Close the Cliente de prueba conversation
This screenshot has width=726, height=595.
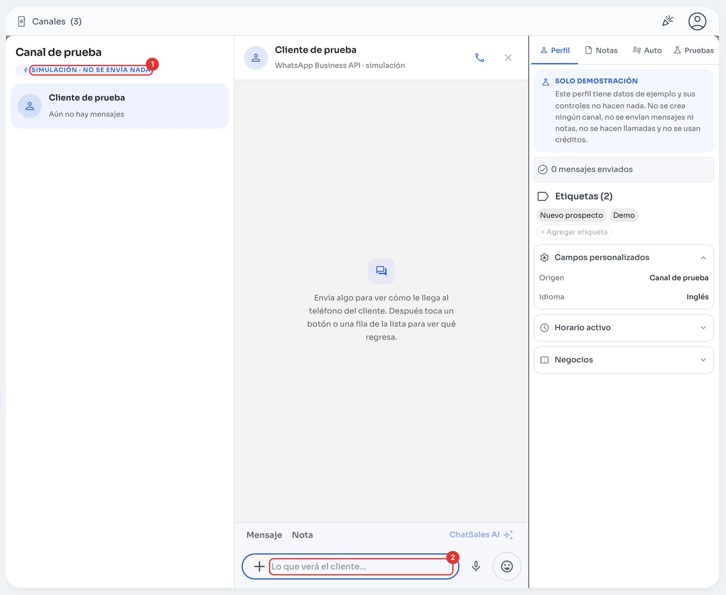(508, 58)
